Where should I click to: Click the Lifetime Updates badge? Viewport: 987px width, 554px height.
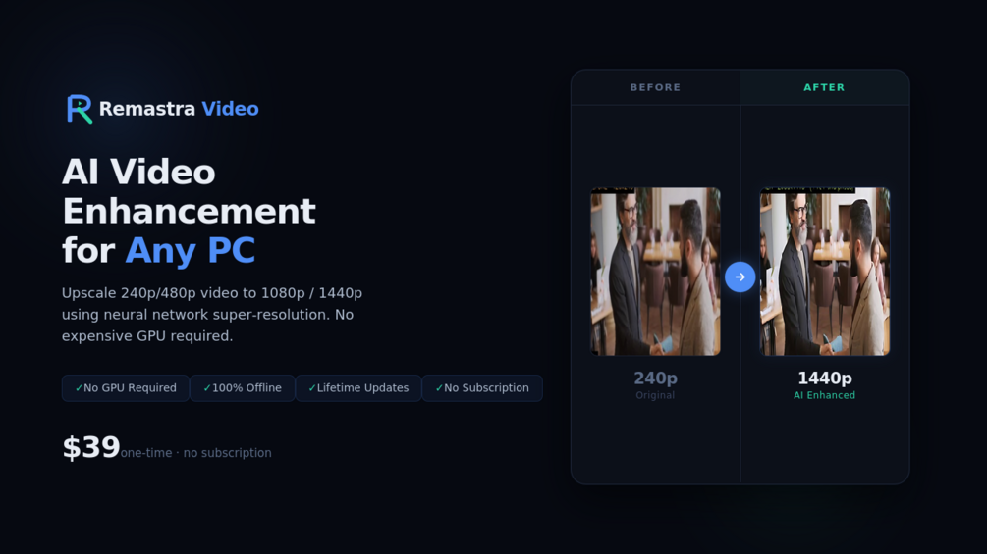(x=358, y=388)
